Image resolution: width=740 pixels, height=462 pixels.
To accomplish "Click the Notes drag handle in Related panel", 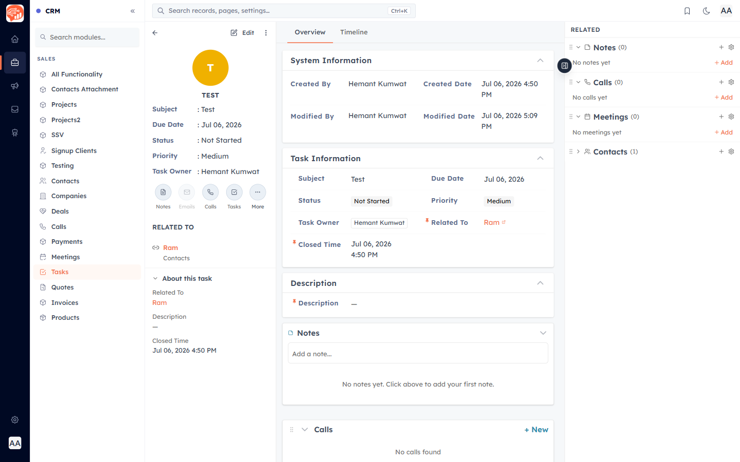I will 570,47.
